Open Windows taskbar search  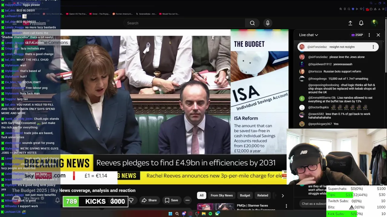click(177, 214)
